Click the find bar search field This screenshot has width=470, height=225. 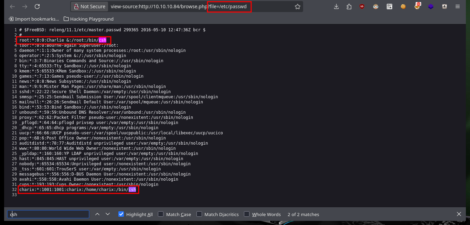pyautogui.click(x=48, y=214)
